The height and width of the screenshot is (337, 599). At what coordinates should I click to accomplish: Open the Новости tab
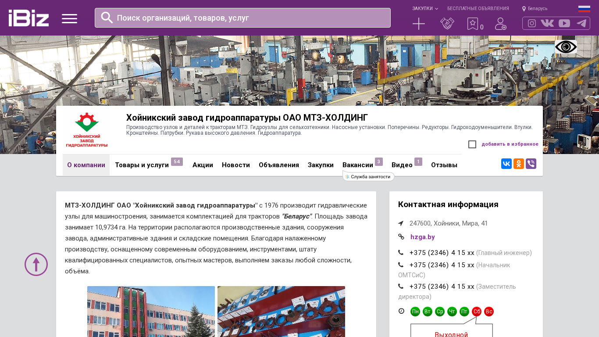[236, 165]
